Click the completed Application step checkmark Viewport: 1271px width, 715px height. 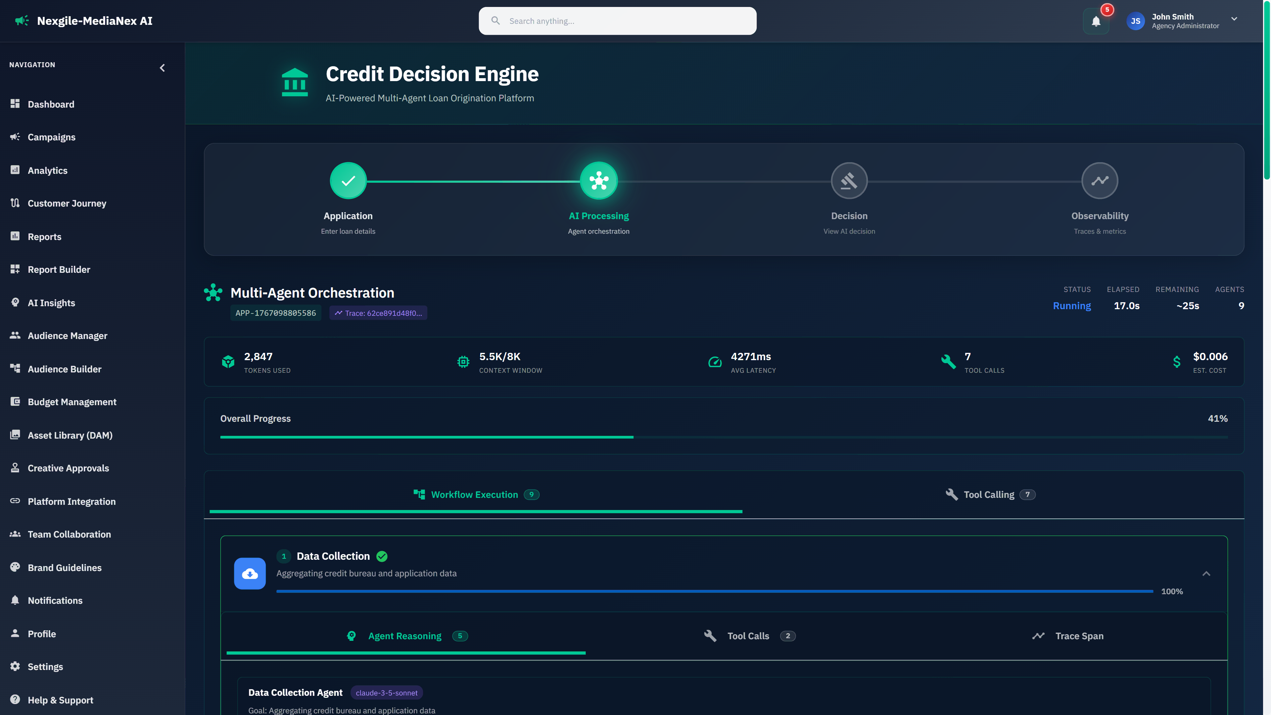pyautogui.click(x=348, y=180)
